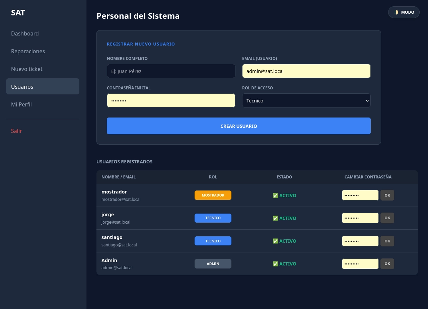Image resolution: width=428 pixels, height=309 pixels.
Task: Click the ROL column header
Action: (x=213, y=177)
